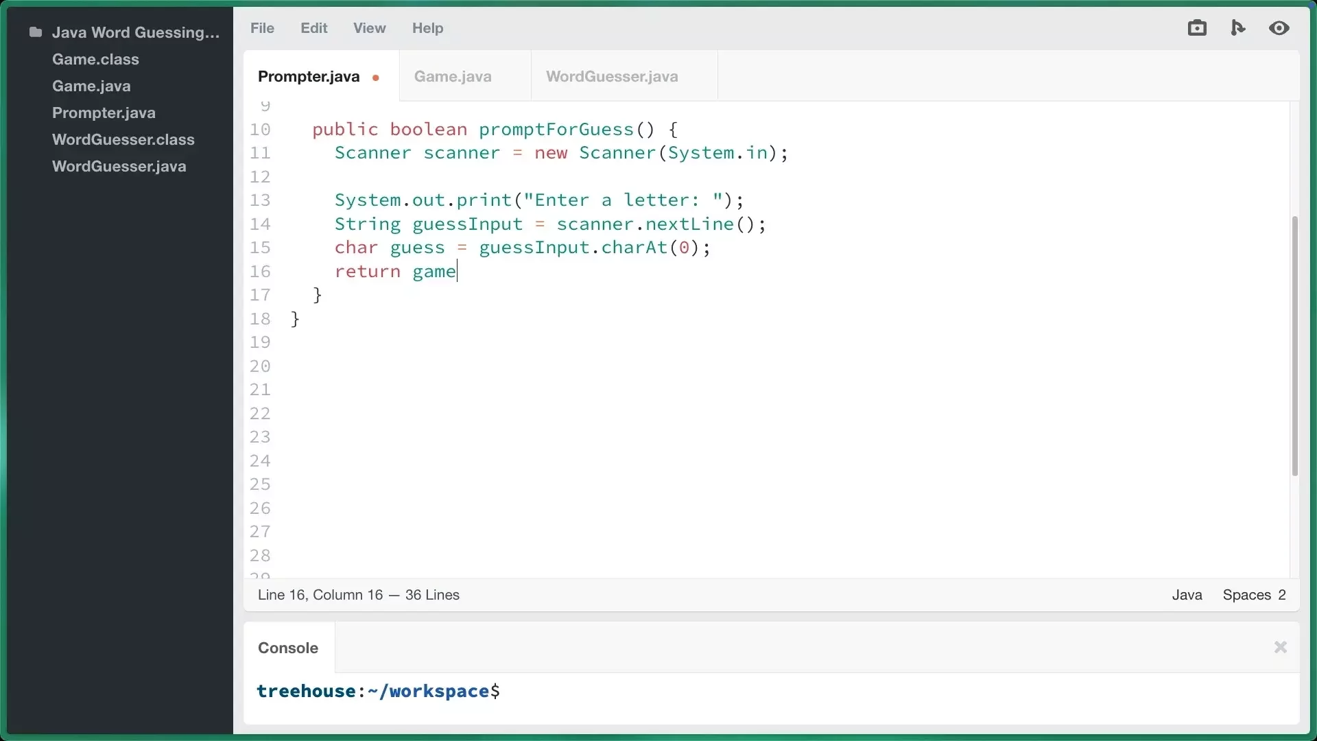1317x741 pixels.
Task: Click the Java Word Guessing project folder icon
Action: point(34,32)
